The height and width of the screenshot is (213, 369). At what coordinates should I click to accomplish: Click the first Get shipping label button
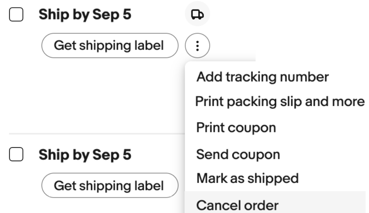click(x=109, y=46)
